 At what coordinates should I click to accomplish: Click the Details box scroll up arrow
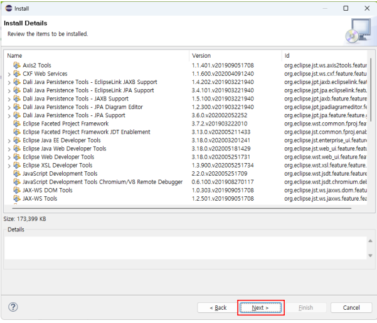click(370, 241)
